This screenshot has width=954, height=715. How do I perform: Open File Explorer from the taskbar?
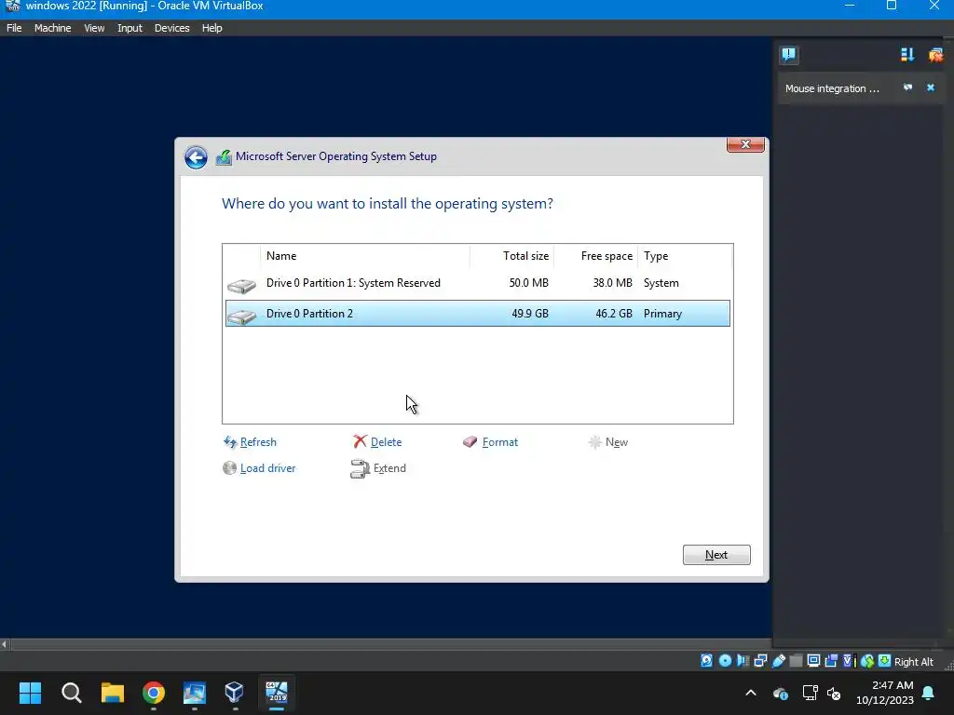pyautogui.click(x=113, y=693)
